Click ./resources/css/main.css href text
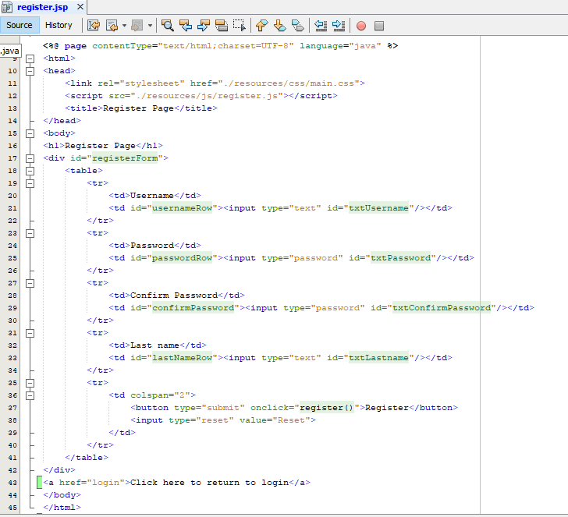The height and width of the screenshot is (517, 568). point(289,83)
